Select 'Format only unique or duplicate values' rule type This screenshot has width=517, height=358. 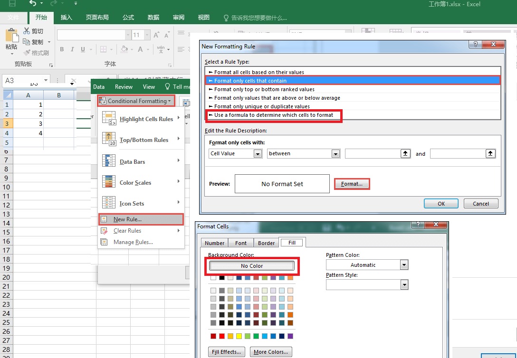click(353, 106)
